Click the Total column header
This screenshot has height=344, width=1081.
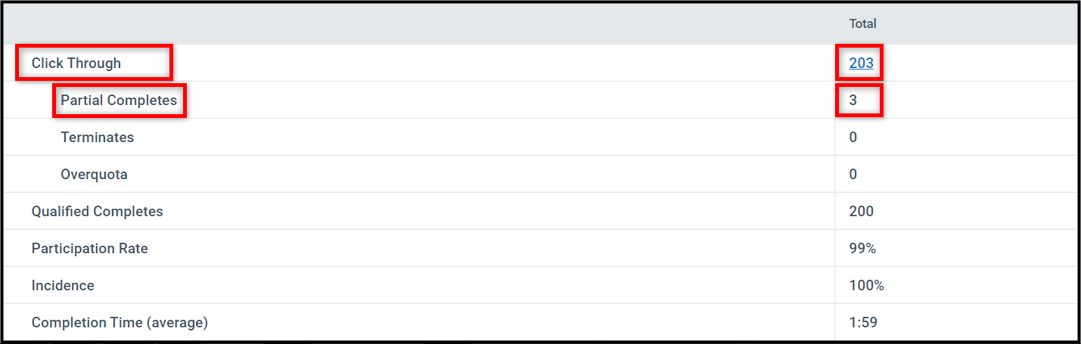pos(862,24)
